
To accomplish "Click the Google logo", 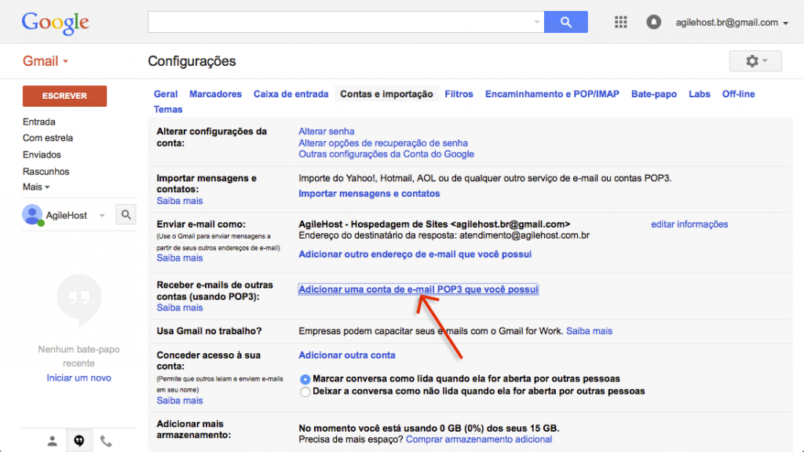I will 56,23.
